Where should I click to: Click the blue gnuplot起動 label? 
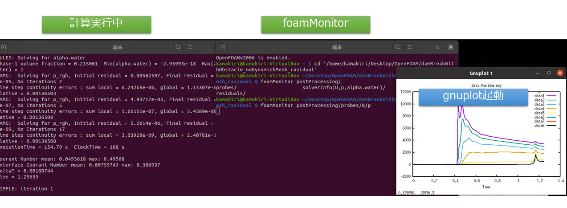pyautogui.click(x=473, y=96)
